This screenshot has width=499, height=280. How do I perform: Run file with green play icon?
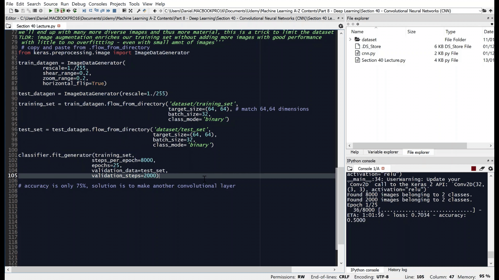pyautogui.click(x=50, y=11)
